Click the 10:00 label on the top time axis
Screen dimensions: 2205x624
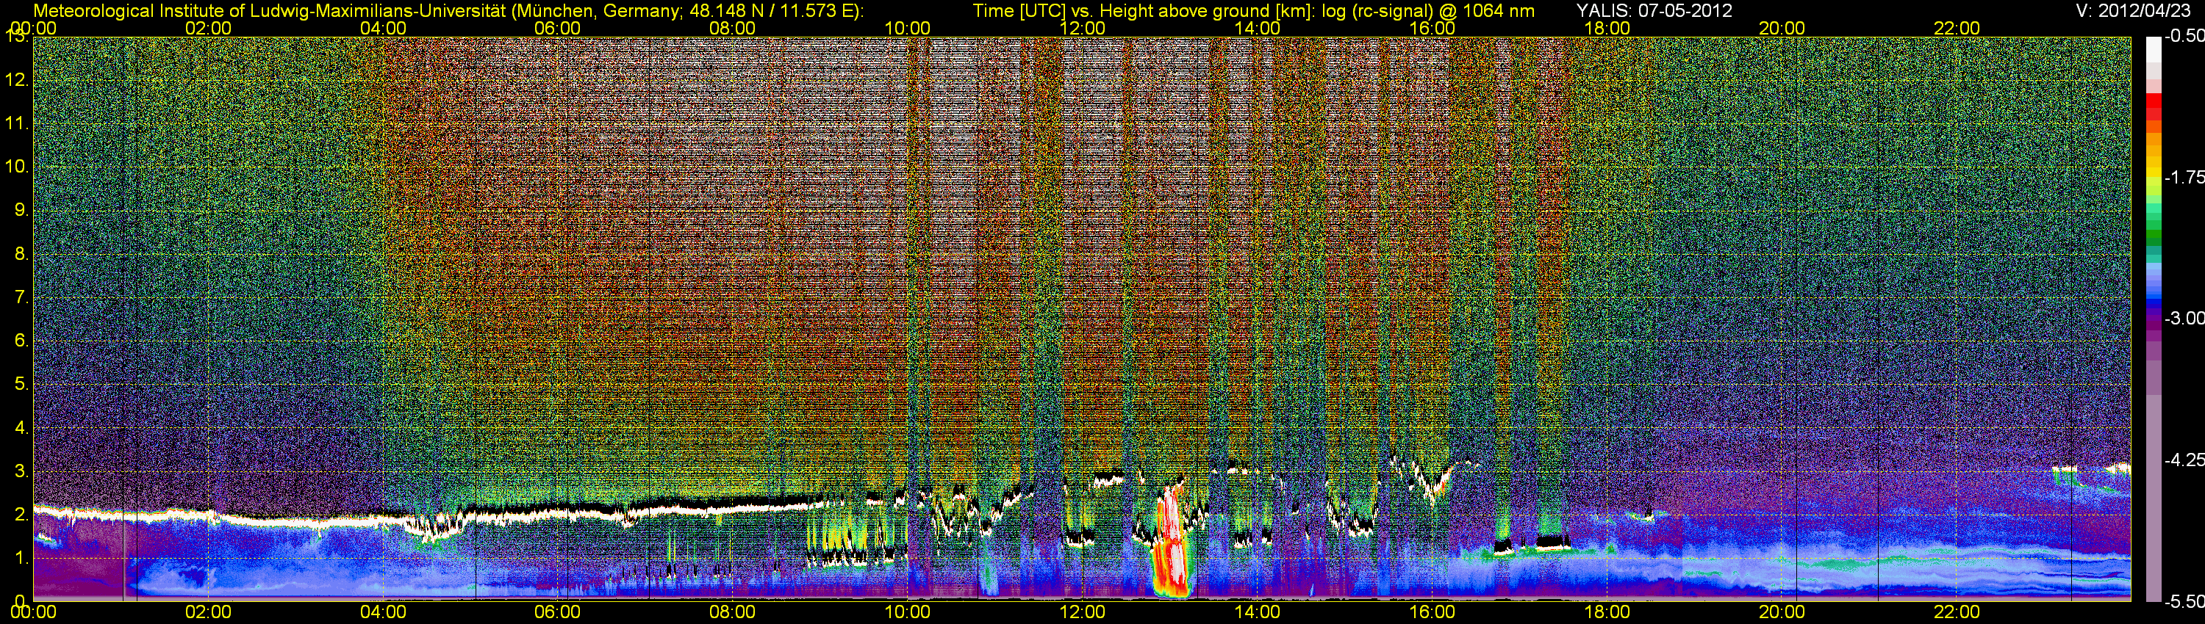(907, 28)
